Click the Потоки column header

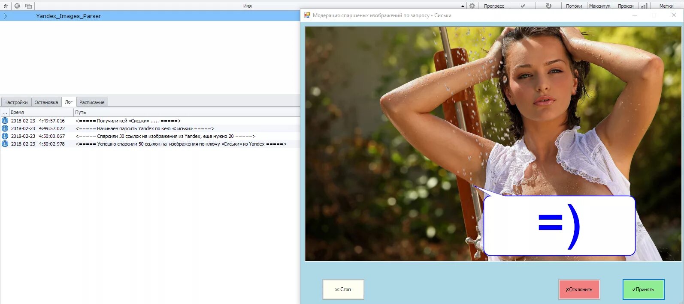pyautogui.click(x=574, y=6)
